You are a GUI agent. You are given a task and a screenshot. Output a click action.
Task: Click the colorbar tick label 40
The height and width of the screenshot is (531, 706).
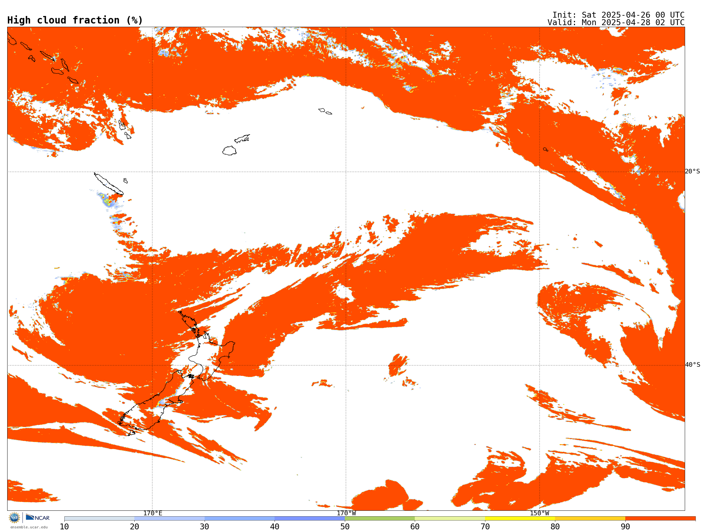click(x=275, y=527)
